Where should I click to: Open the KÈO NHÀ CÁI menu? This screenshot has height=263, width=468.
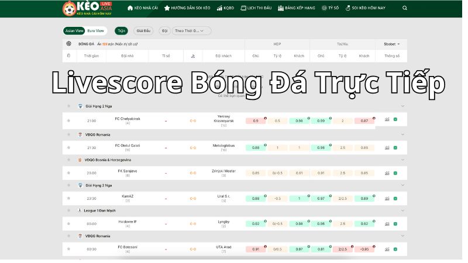pos(143,8)
